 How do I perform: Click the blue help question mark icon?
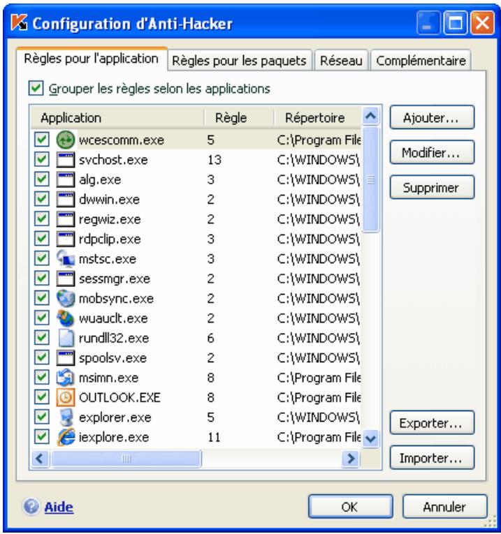click(x=31, y=506)
